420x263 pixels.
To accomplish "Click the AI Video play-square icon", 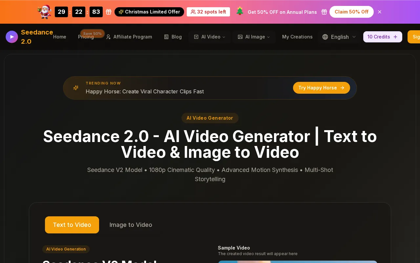I will (196, 37).
